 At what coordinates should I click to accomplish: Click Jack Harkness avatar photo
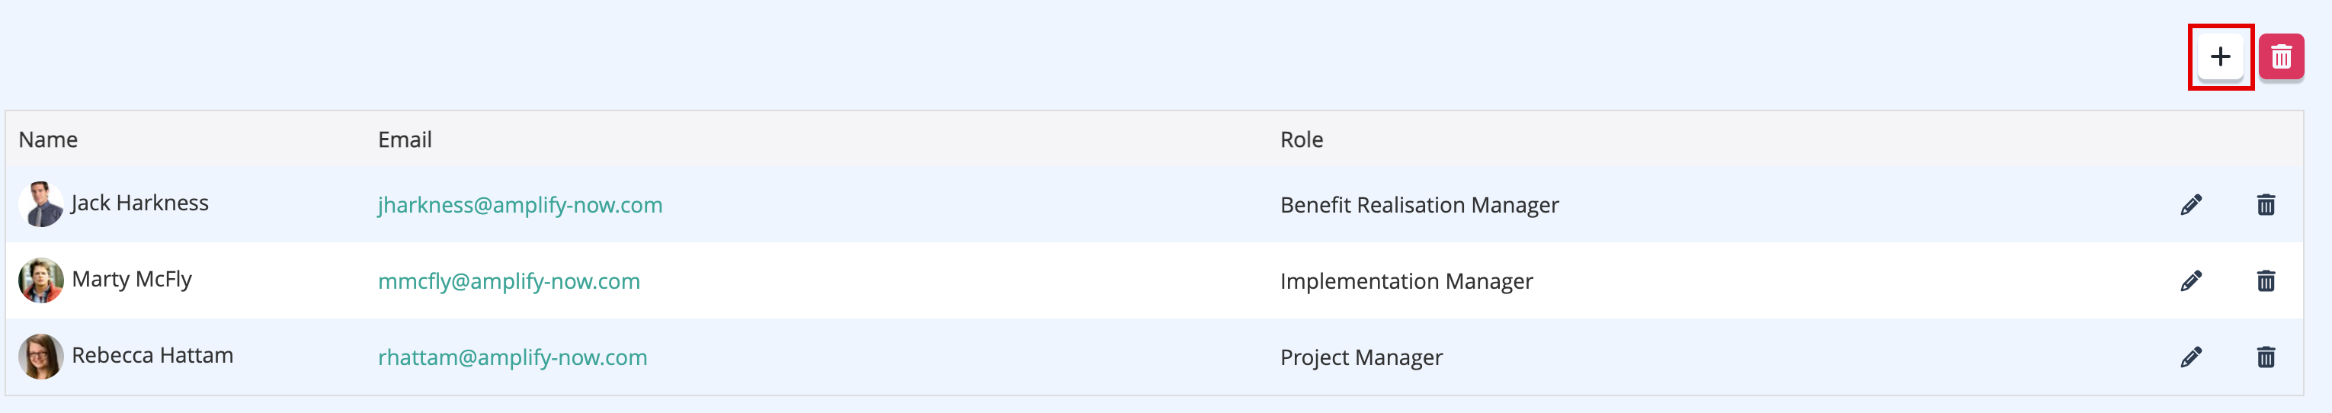(x=40, y=203)
